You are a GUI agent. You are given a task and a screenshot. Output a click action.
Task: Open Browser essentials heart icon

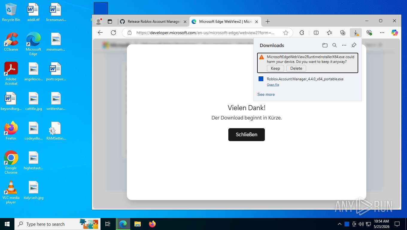(x=369, y=33)
